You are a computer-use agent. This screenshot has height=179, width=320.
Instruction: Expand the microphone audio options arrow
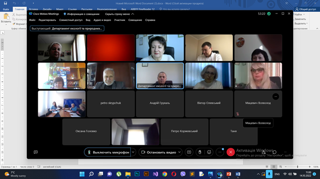[133, 152]
